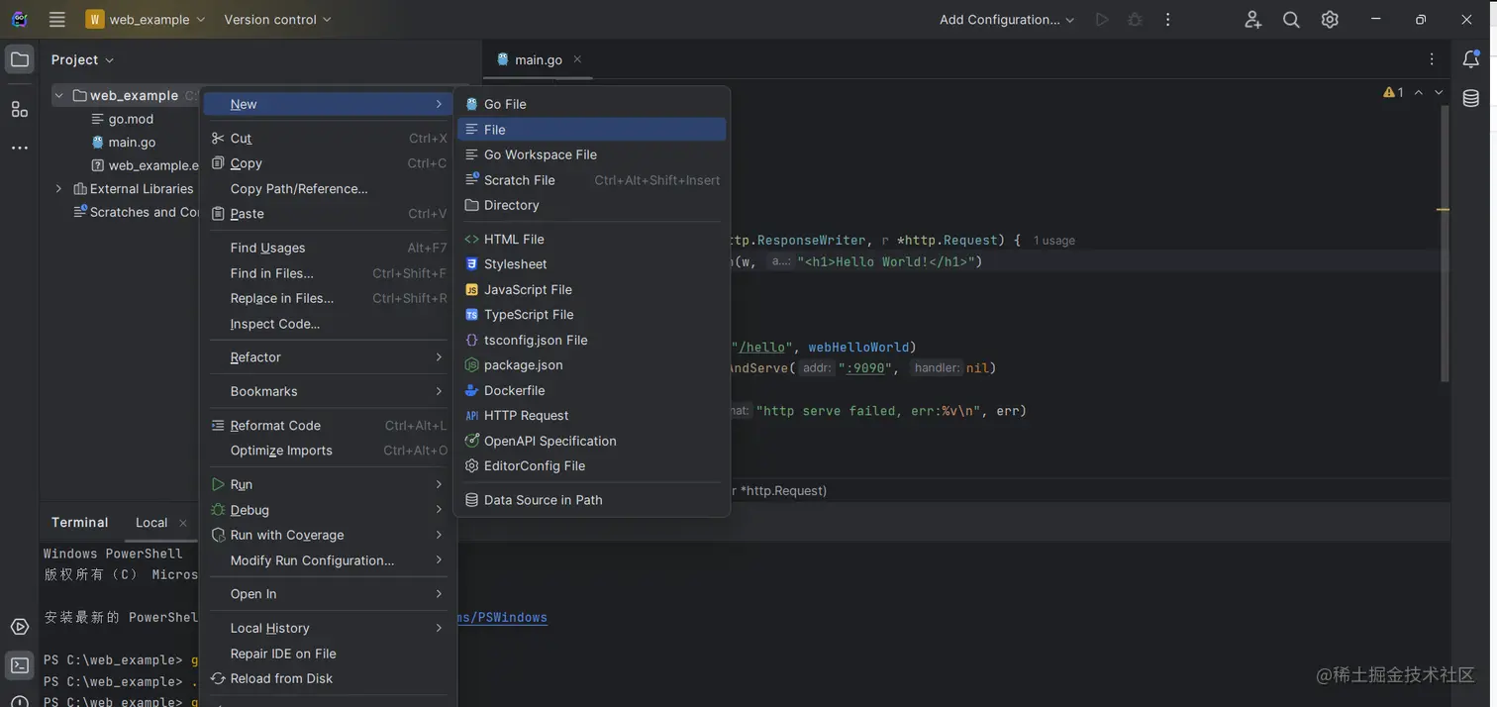Select HTTP Request option
The width and height of the screenshot is (1497, 707).
(x=592, y=415)
